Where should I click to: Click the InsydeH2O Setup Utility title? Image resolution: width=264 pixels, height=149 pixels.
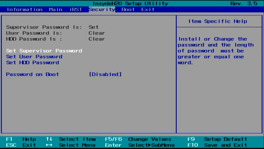(130, 4)
